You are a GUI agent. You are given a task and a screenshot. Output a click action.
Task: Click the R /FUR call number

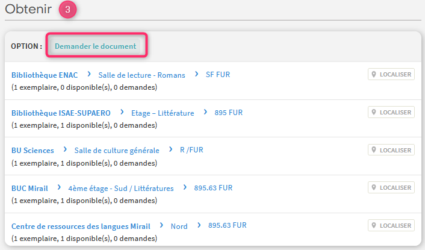(x=192, y=150)
